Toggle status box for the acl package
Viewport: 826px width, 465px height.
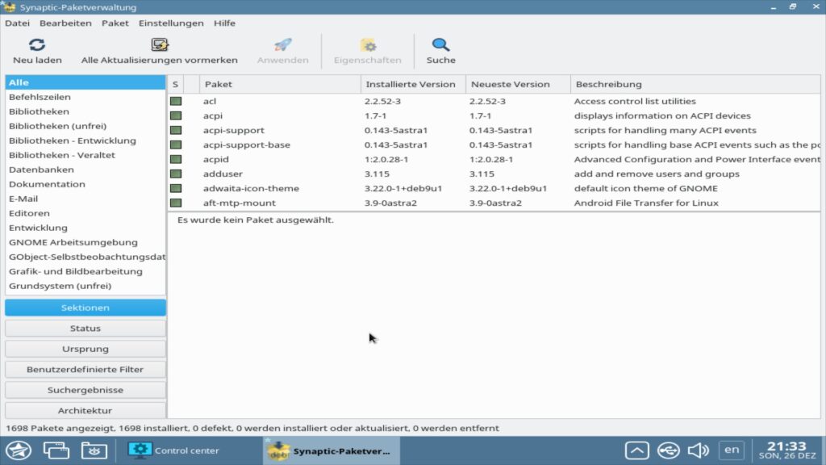(176, 101)
